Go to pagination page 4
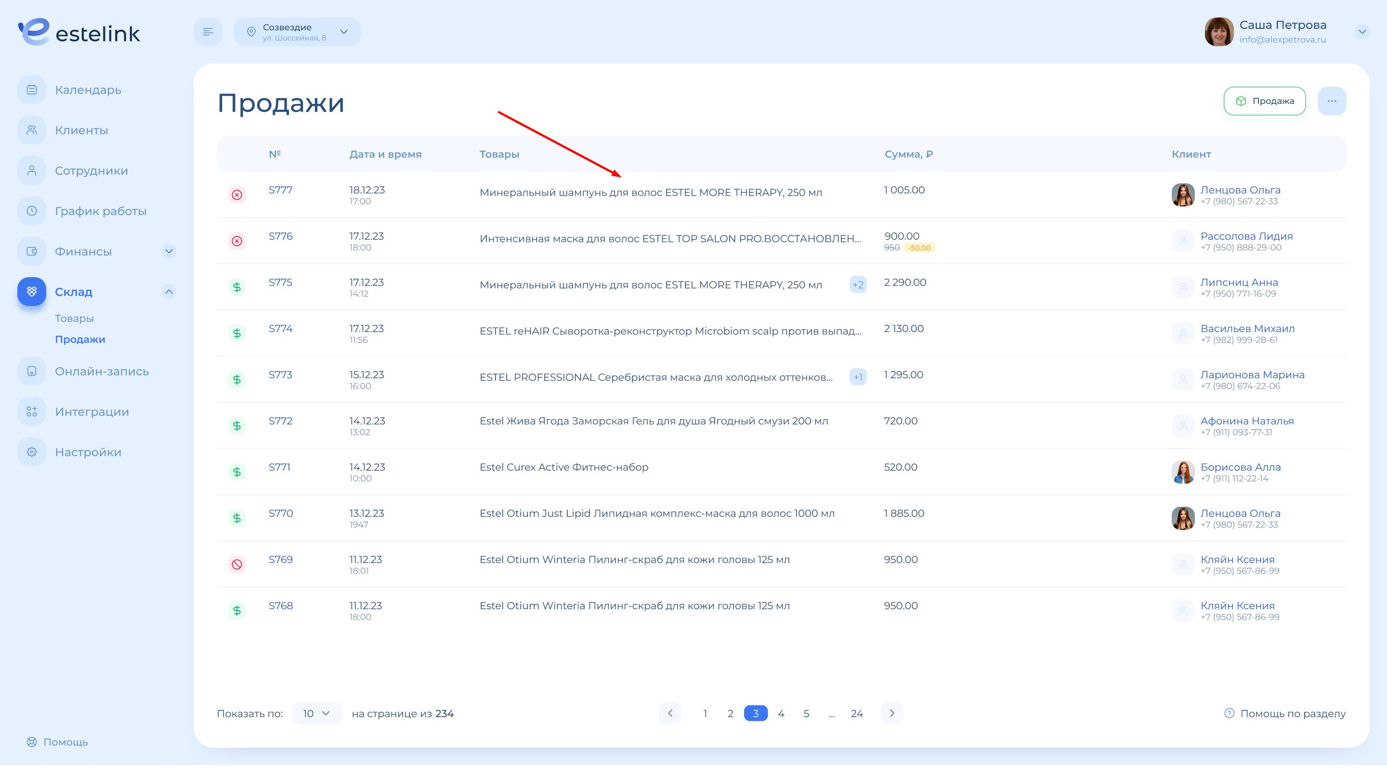1387x768 pixels. point(781,714)
